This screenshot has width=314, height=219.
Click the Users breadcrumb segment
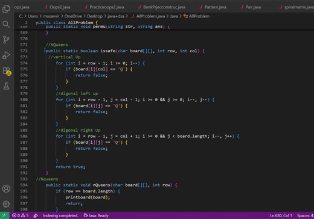point(33,16)
